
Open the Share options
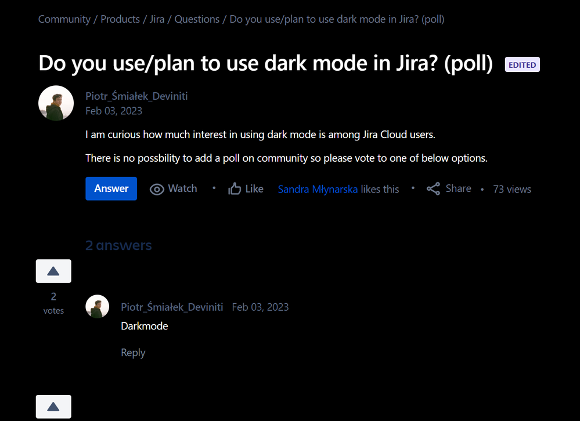[448, 188]
